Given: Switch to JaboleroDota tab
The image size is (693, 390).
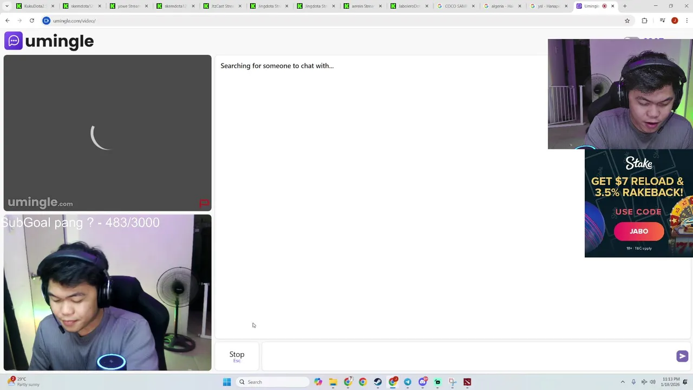Looking at the screenshot, I should 409,6.
